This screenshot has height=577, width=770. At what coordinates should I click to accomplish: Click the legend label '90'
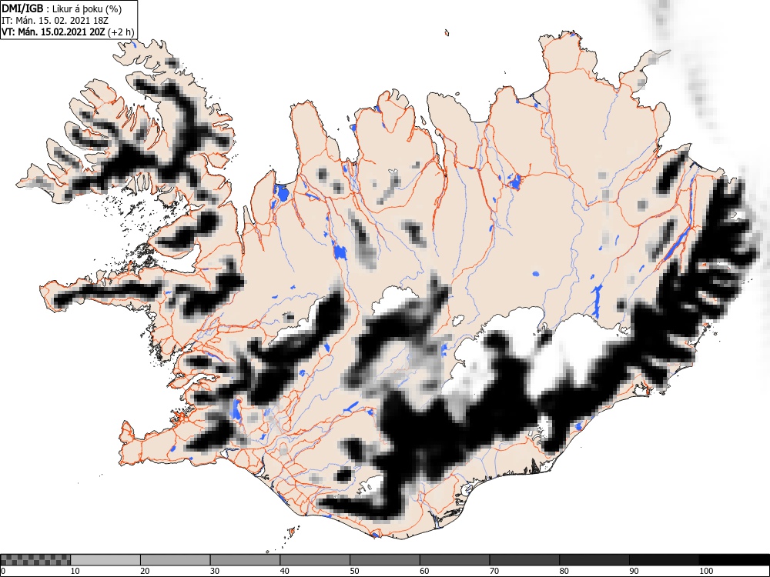click(634, 571)
